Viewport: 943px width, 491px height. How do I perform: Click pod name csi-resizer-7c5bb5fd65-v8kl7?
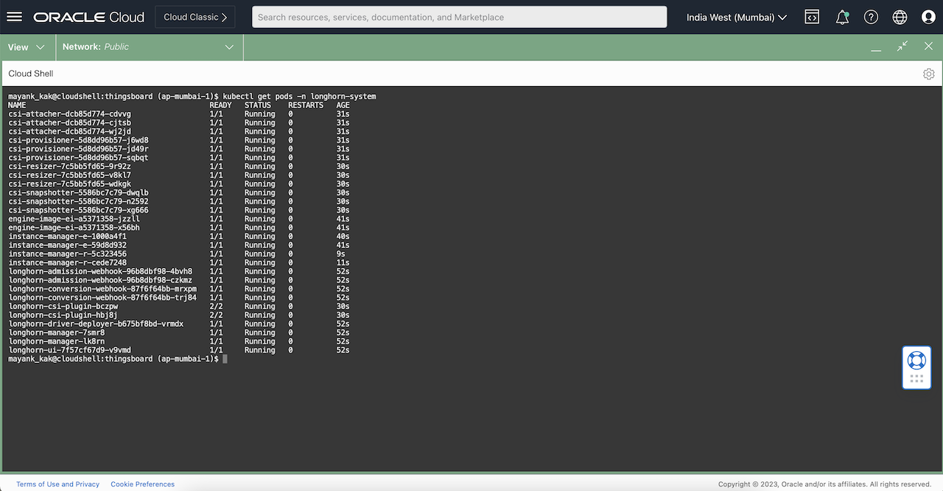pos(70,175)
